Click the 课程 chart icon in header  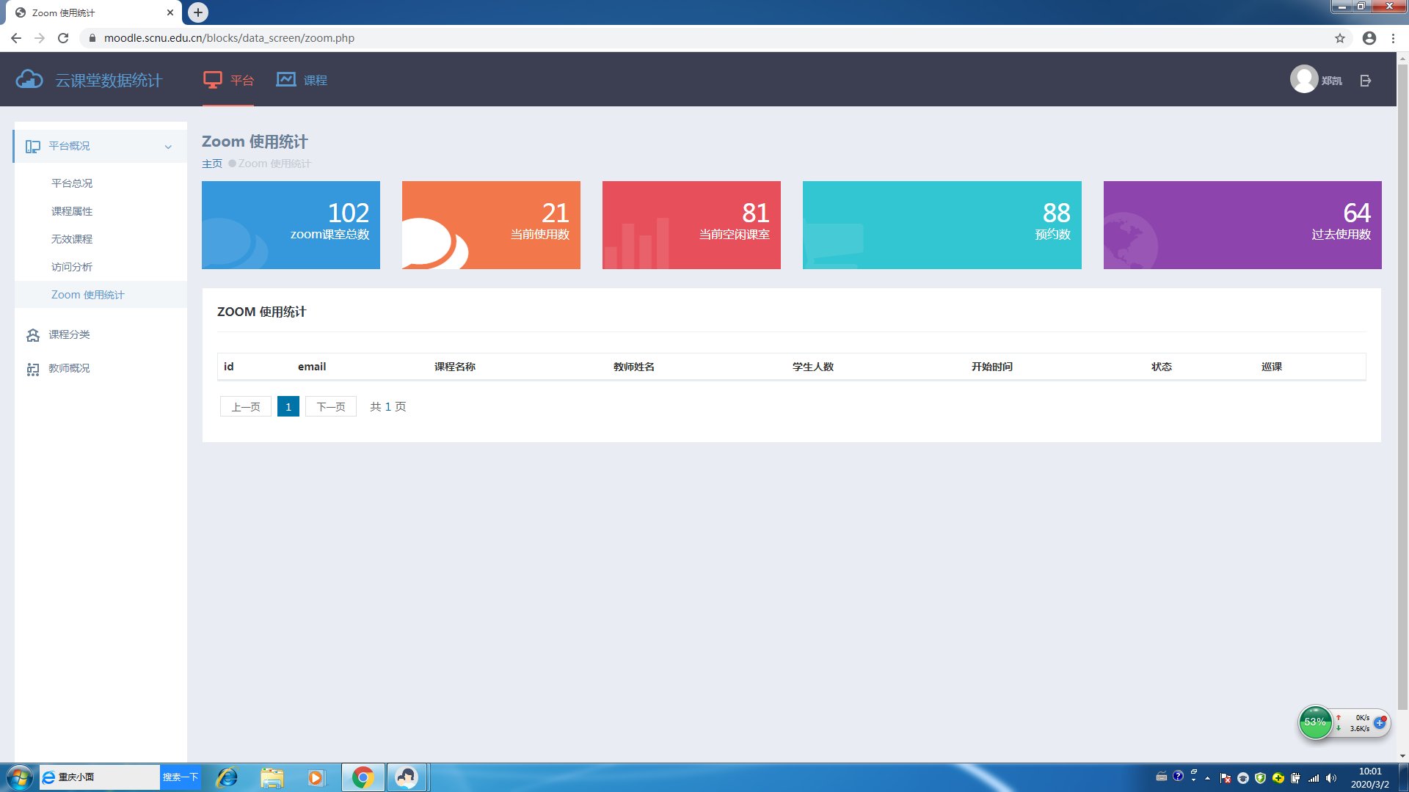click(x=285, y=79)
